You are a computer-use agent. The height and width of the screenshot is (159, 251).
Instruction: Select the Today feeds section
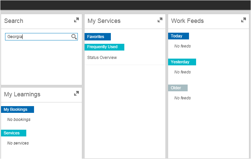179,36
